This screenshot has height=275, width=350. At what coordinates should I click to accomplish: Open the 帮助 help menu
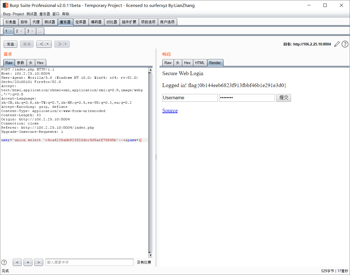(66, 14)
